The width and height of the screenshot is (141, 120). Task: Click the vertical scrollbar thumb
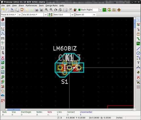tap(135, 24)
